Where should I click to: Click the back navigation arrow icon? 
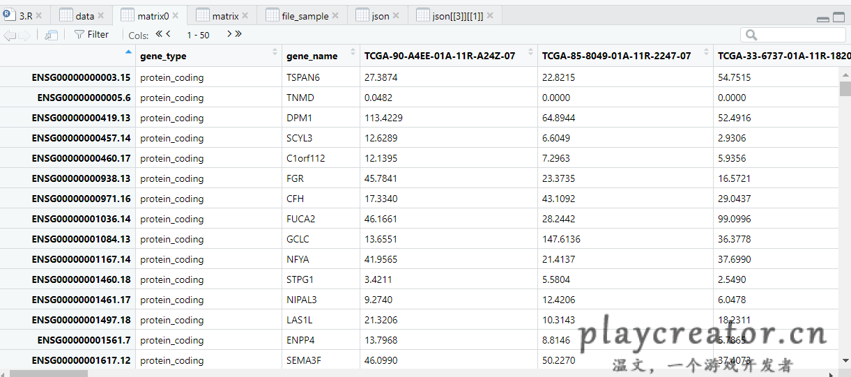[10, 35]
